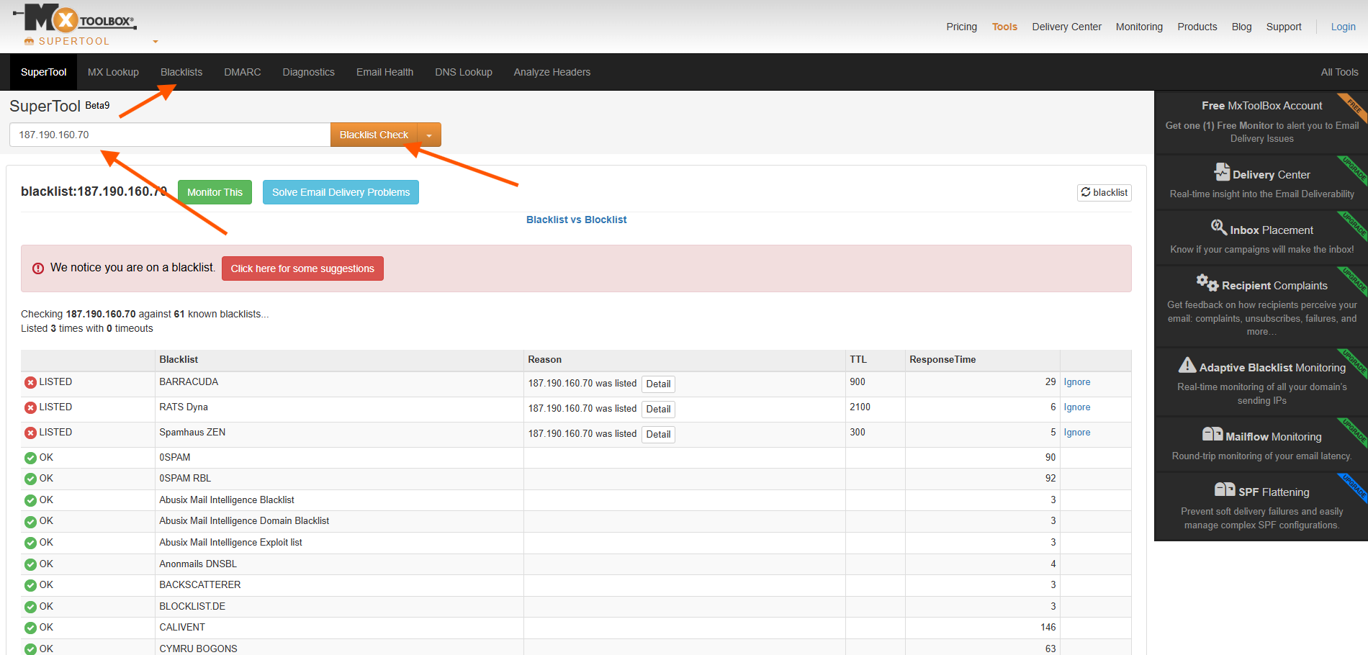Viewport: 1368px width, 655px height.
Task: Click the Recipient Complaints gears icon
Action: 1207,282
